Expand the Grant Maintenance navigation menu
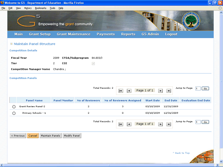 coord(74,34)
